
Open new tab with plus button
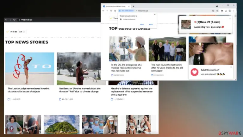[134, 6]
